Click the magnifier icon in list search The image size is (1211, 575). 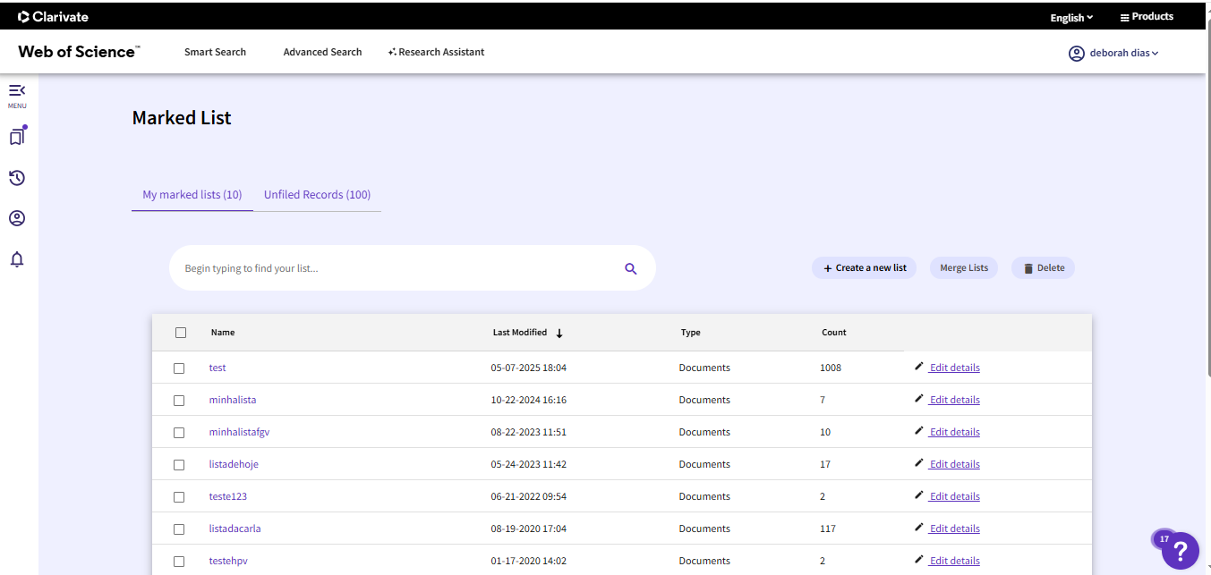[x=631, y=268]
